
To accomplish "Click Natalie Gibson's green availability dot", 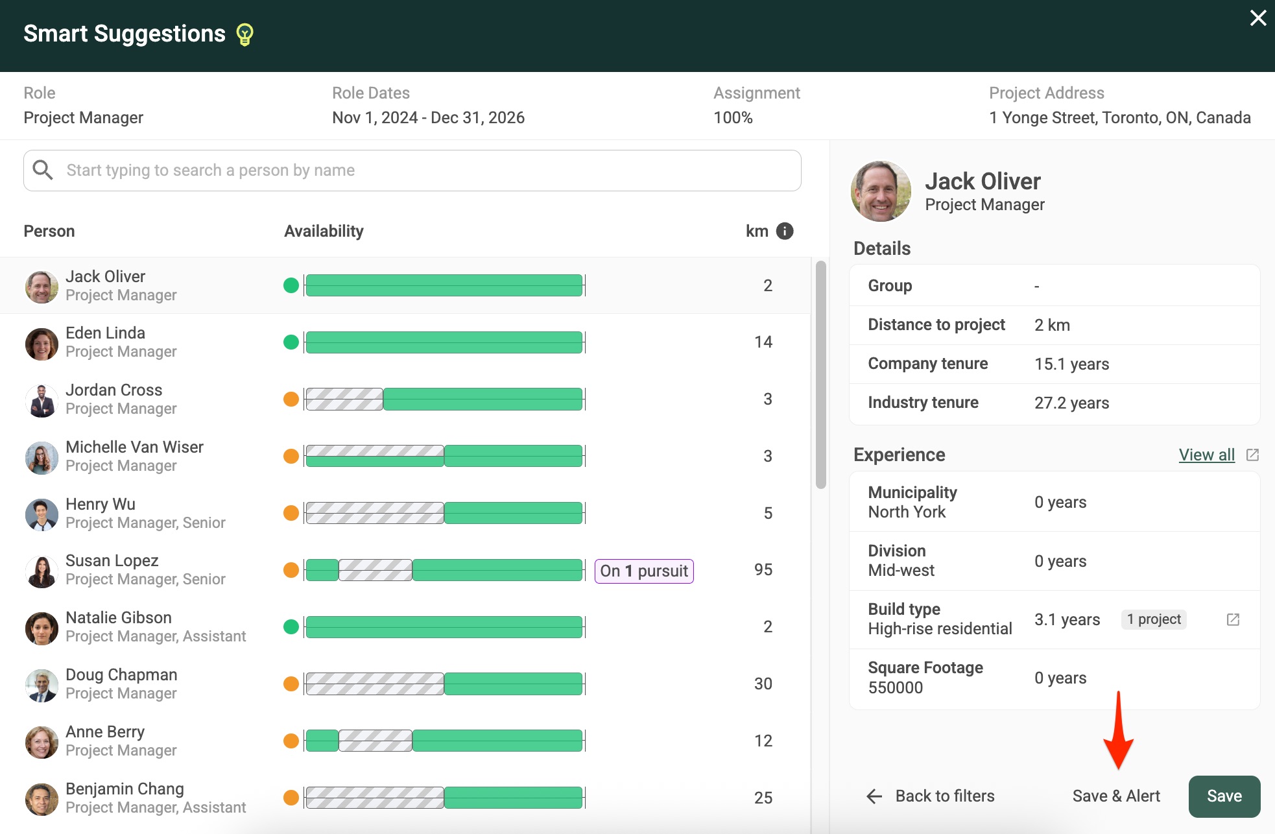I will pyautogui.click(x=291, y=626).
